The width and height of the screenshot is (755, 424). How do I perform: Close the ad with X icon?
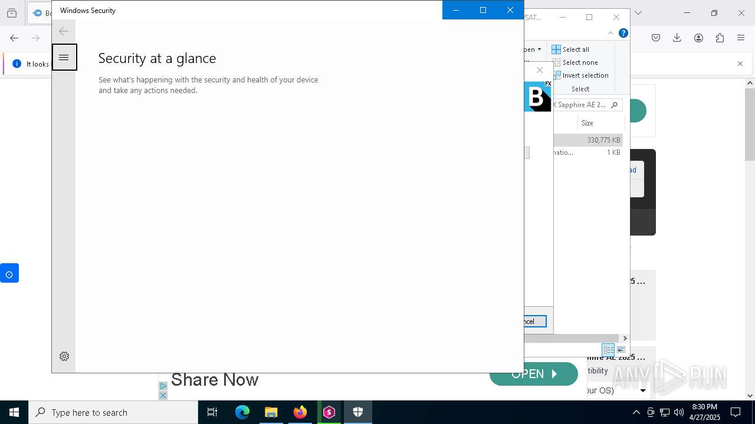163,395
